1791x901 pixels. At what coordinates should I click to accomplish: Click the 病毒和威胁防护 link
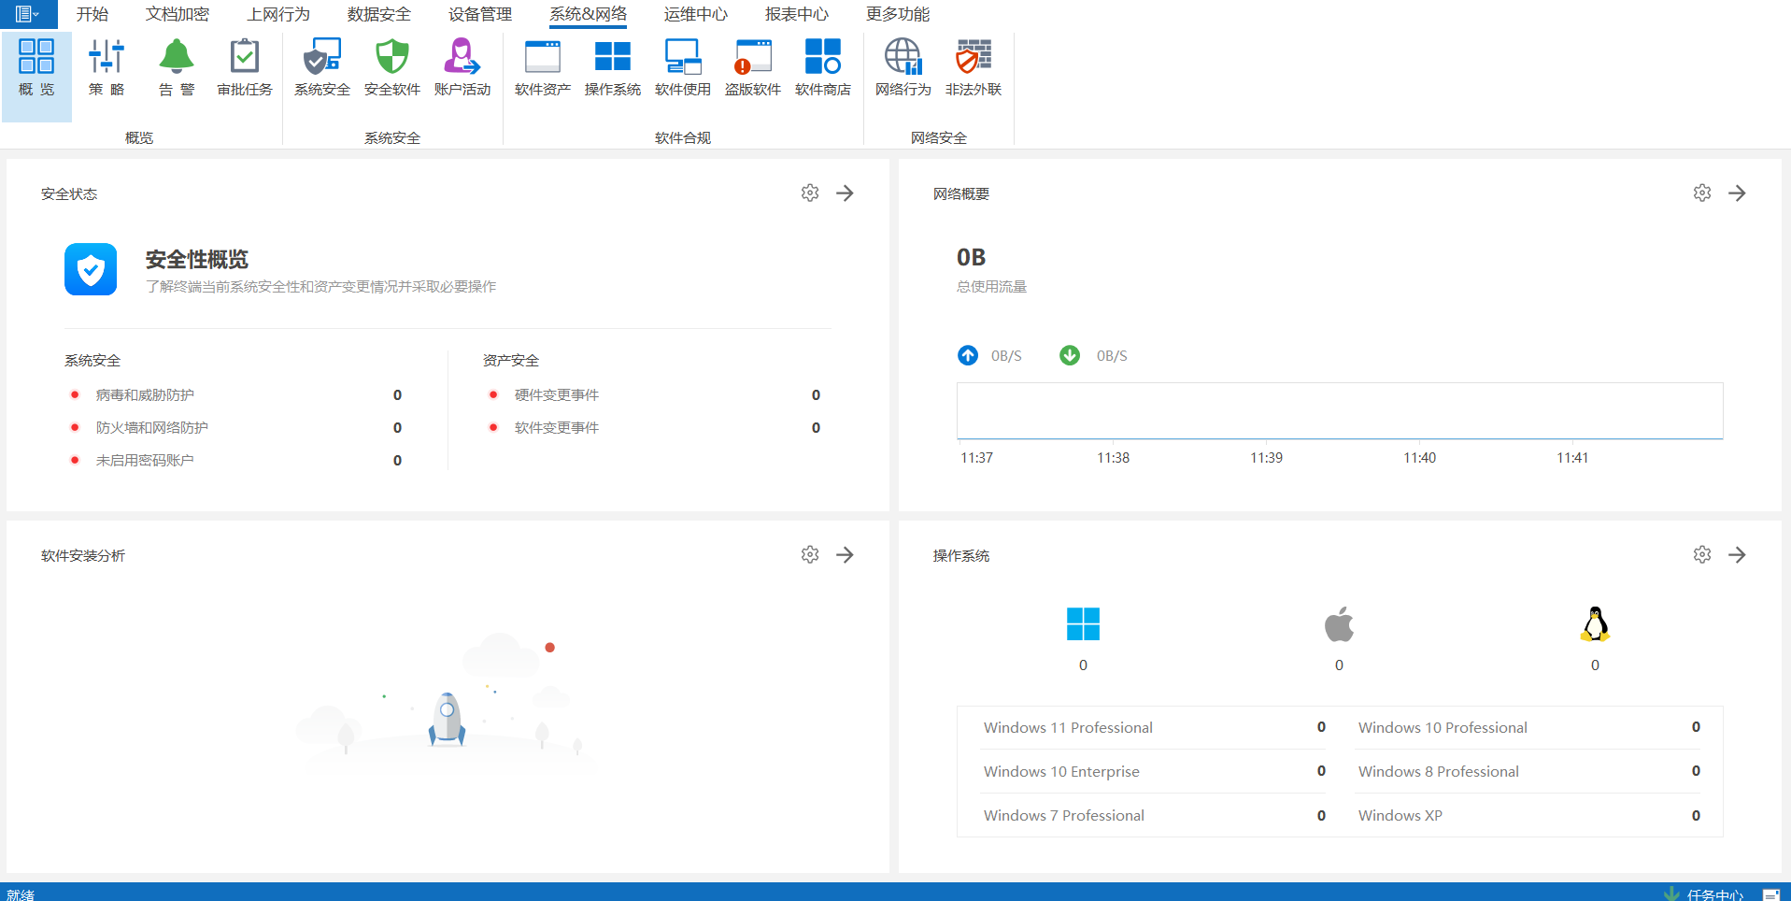click(x=145, y=395)
